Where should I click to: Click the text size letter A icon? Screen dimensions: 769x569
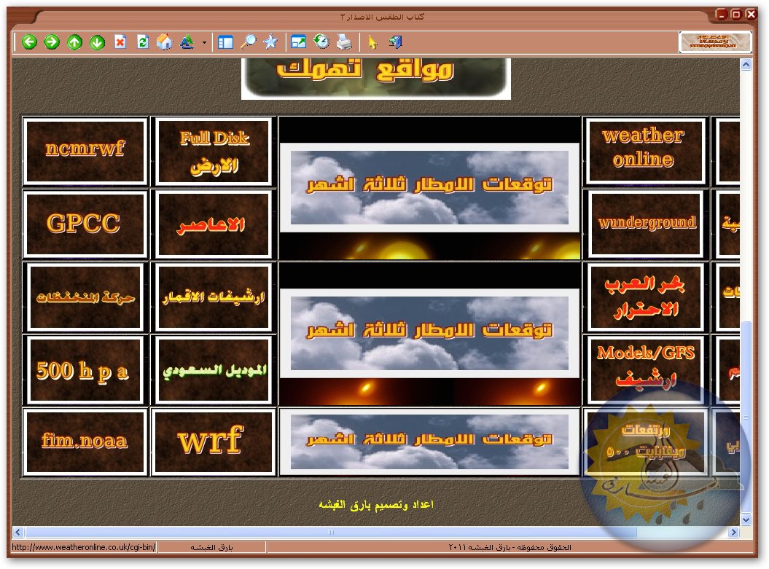click(187, 42)
